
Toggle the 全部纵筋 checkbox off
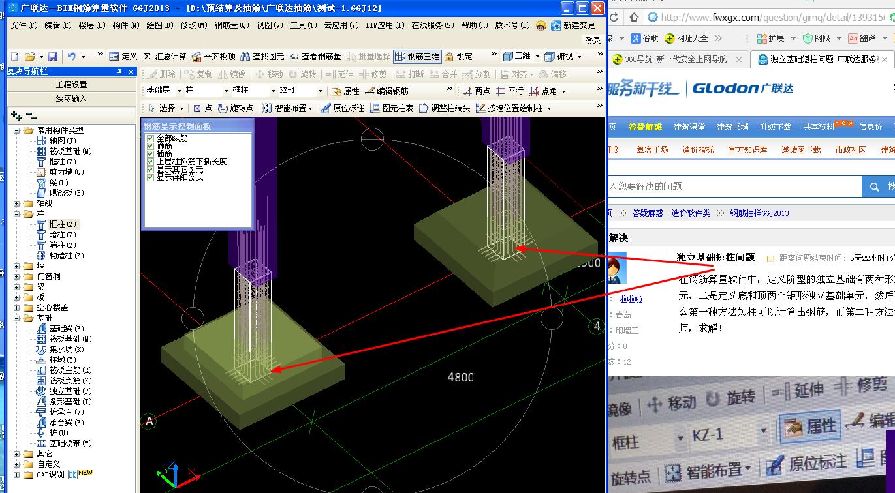[x=151, y=138]
